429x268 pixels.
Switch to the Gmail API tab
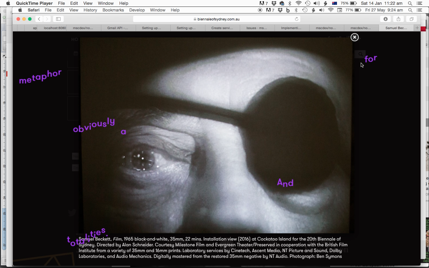[118, 28]
